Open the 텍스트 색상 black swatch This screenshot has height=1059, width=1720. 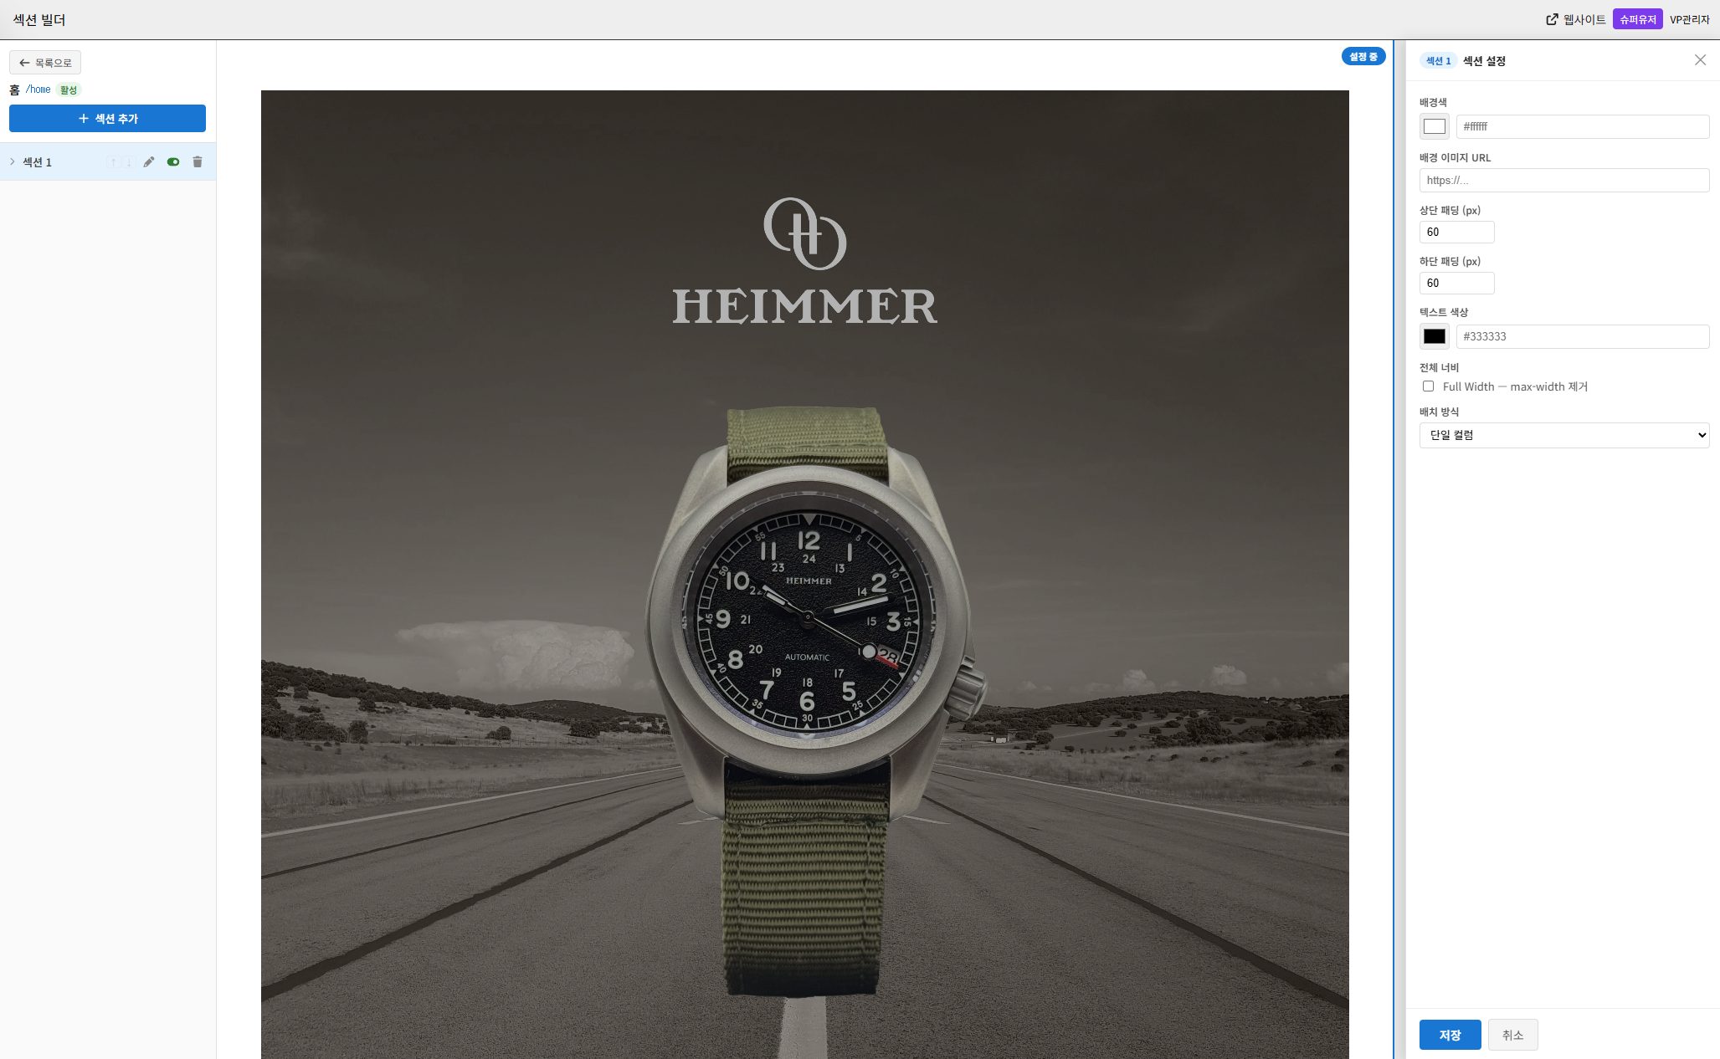1434,336
